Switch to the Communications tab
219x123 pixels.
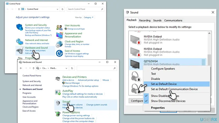coord(173,21)
